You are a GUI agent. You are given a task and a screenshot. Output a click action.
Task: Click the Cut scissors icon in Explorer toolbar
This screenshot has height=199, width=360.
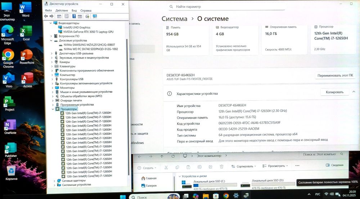(166, 167)
